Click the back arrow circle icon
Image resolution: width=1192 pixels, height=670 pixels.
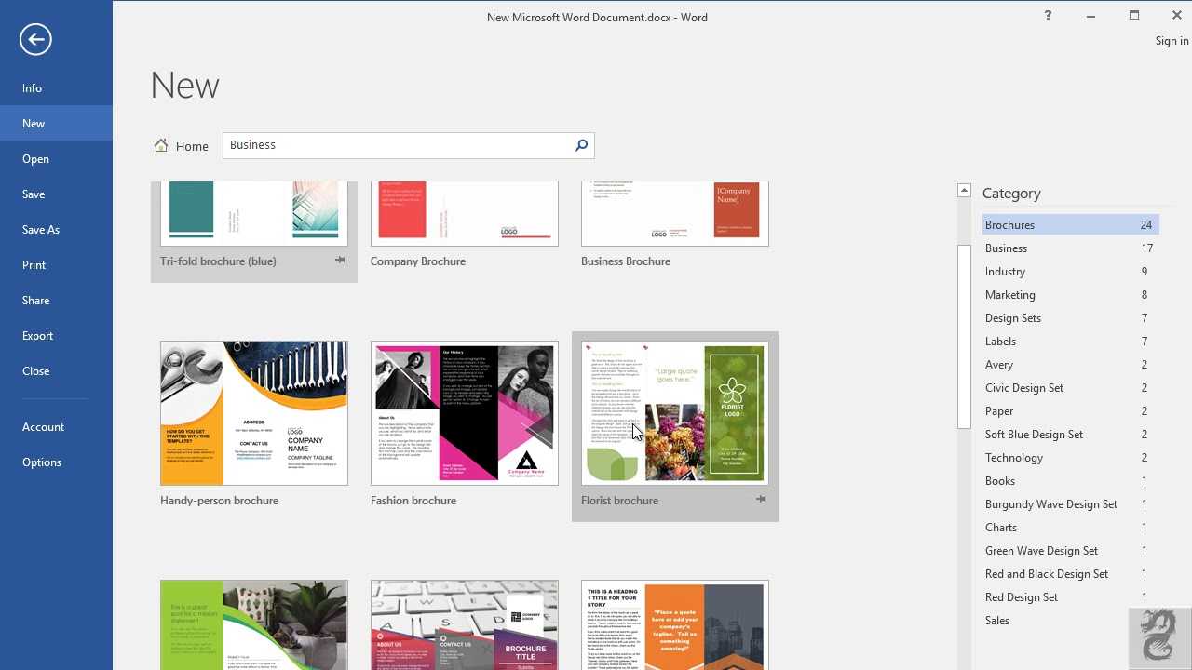point(35,39)
